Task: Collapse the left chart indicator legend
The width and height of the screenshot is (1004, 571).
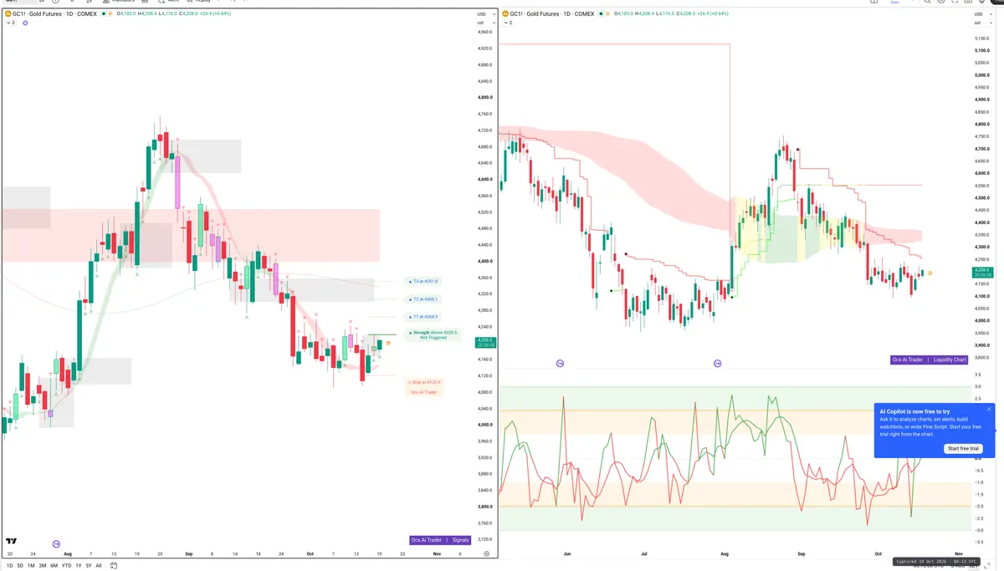Action: (10, 23)
